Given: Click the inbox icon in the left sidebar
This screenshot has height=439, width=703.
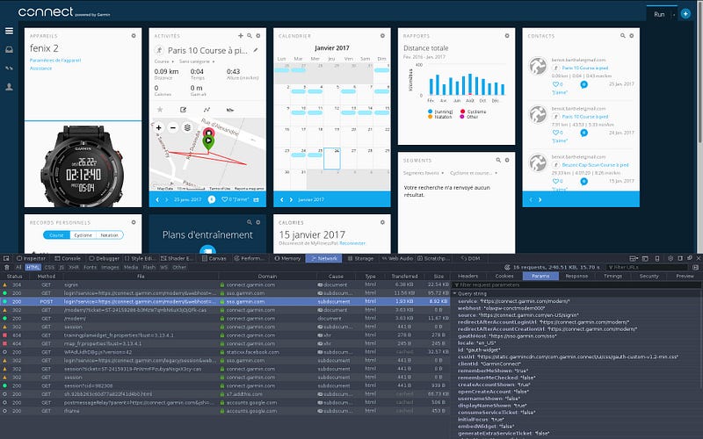Looking at the screenshot, I should pyautogui.click(x=9, y=50).
